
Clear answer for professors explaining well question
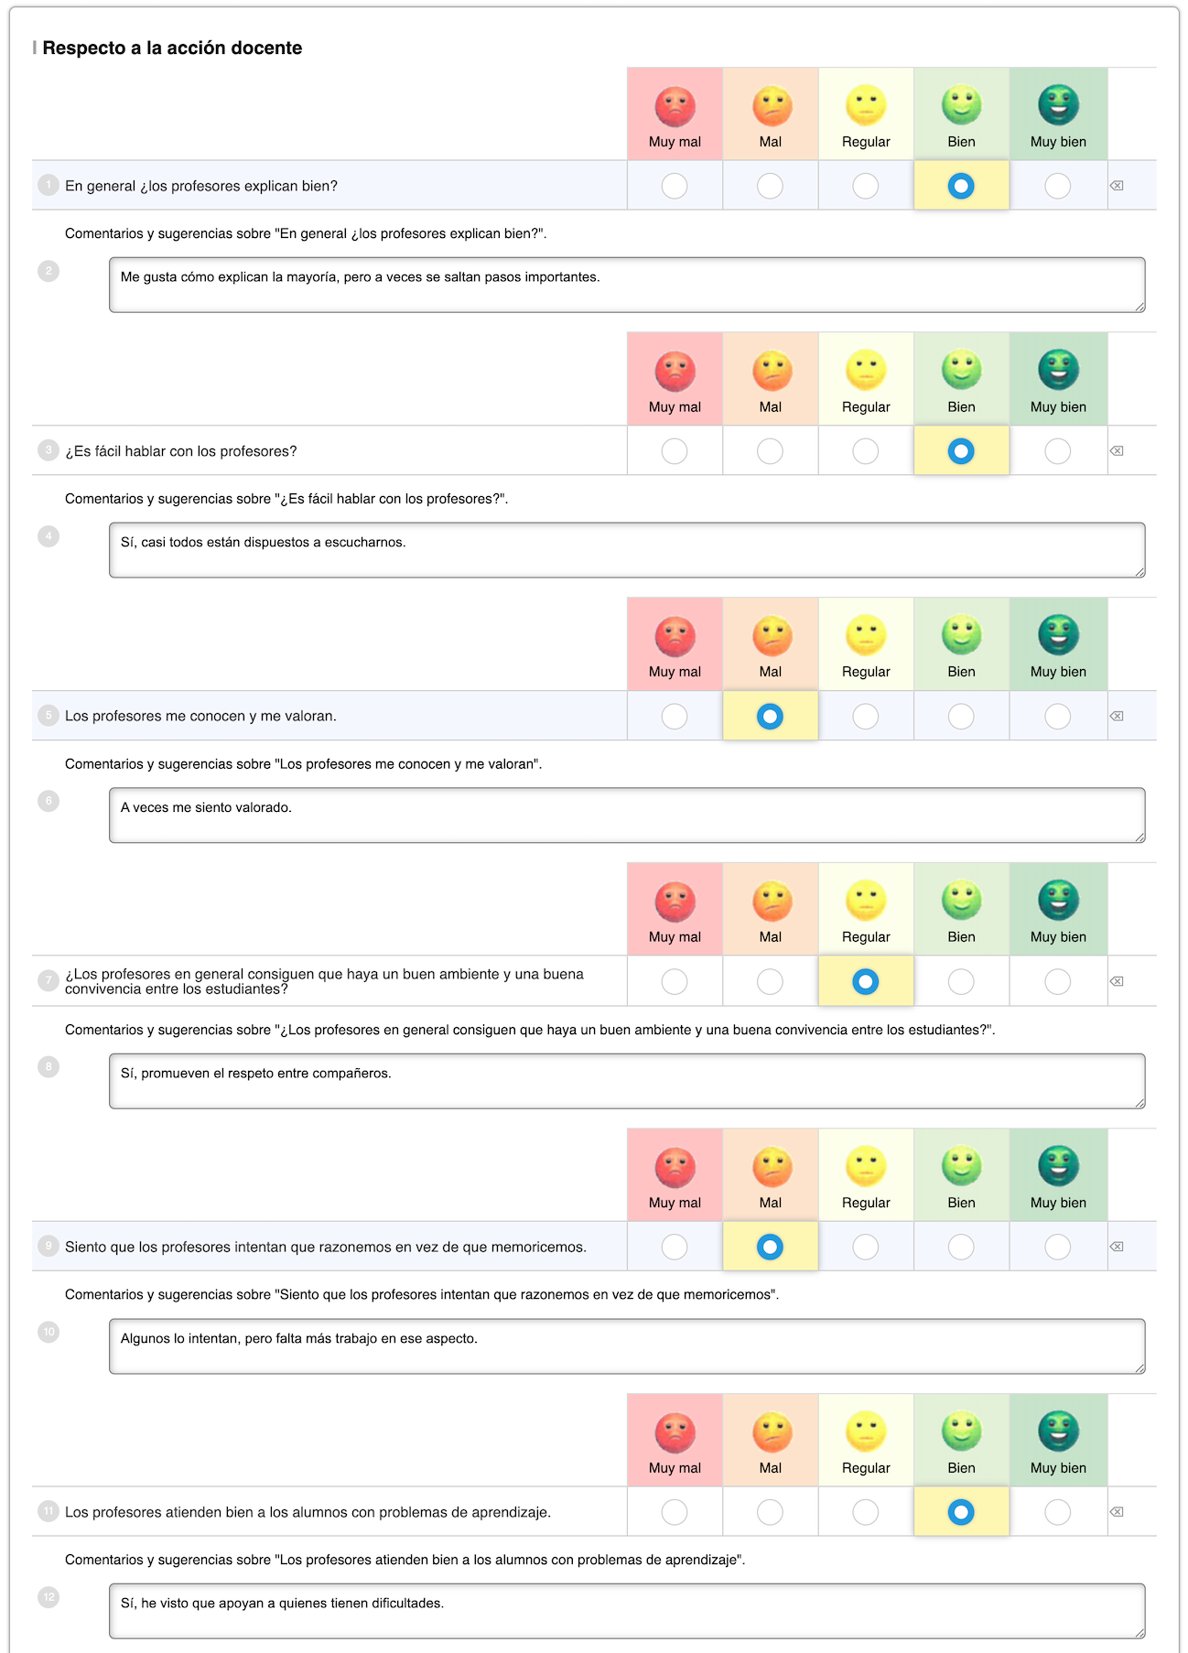pos(1117,186)
